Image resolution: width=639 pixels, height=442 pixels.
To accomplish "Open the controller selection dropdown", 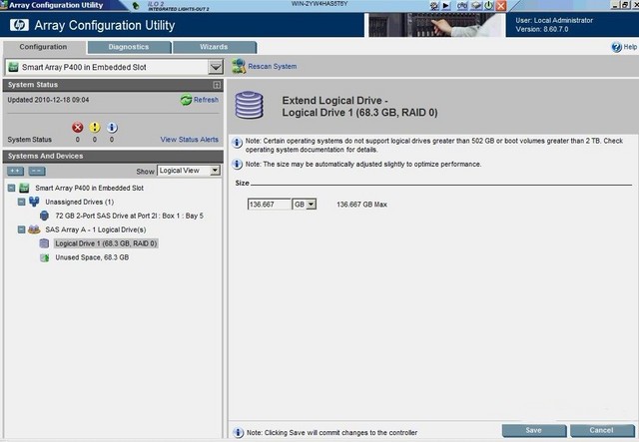I will coord(216,67).
